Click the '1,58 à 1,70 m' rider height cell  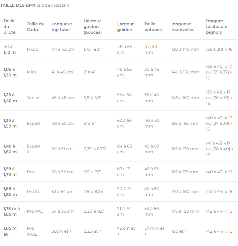pyautogui.click(x=10, y=172)
